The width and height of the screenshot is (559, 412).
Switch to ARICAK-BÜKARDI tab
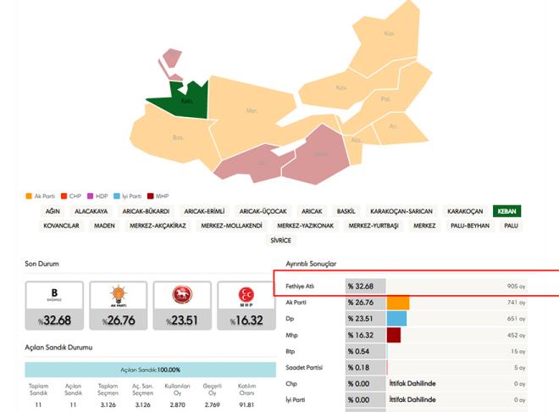tap(146, 211)
